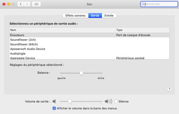
Task: Switch to the Effets sonores tab
Action: 75,15
